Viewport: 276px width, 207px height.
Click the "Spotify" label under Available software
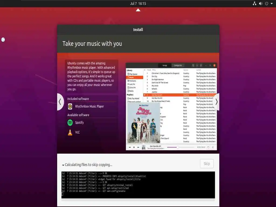tap(80, 123)
